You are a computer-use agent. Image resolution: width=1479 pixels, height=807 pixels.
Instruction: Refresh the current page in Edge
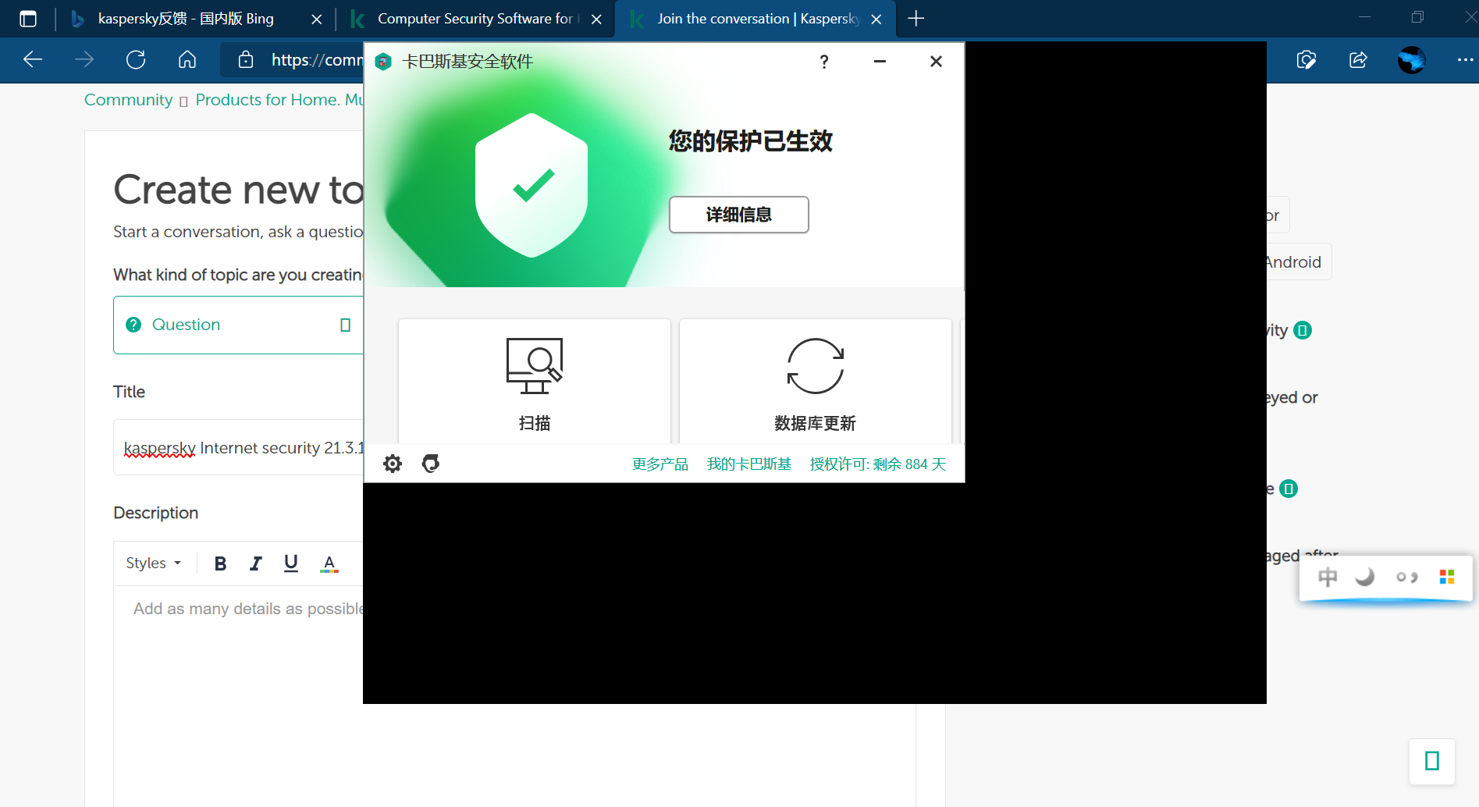tap(136, 59)
